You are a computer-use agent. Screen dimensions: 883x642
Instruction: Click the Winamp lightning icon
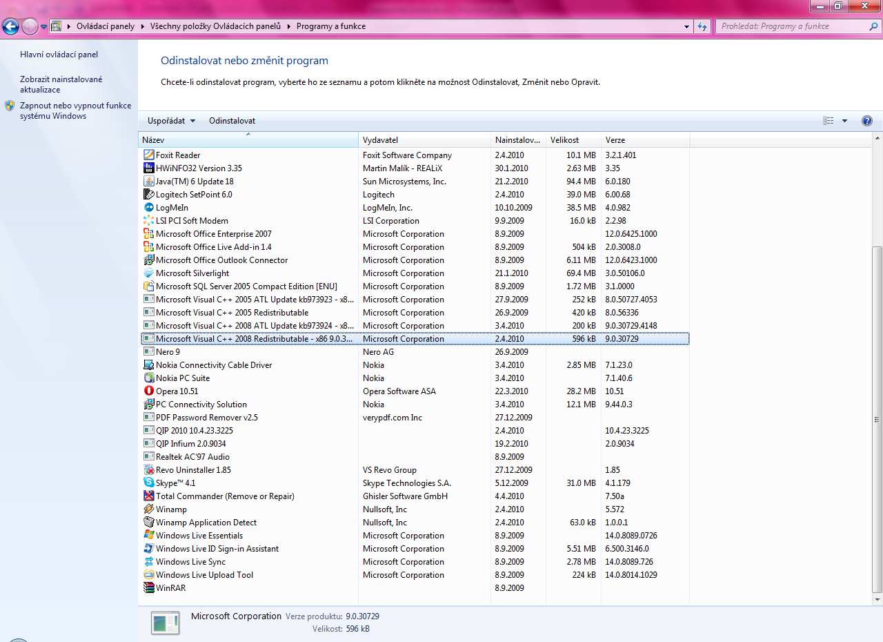click(148, 509)
